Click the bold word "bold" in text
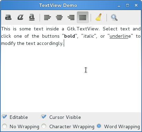This screenshot has height=132, width=142. point(70,36)
